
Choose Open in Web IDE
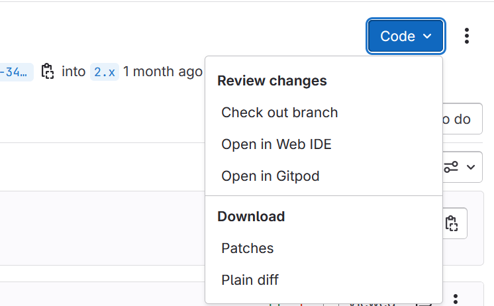click(276, 144)
